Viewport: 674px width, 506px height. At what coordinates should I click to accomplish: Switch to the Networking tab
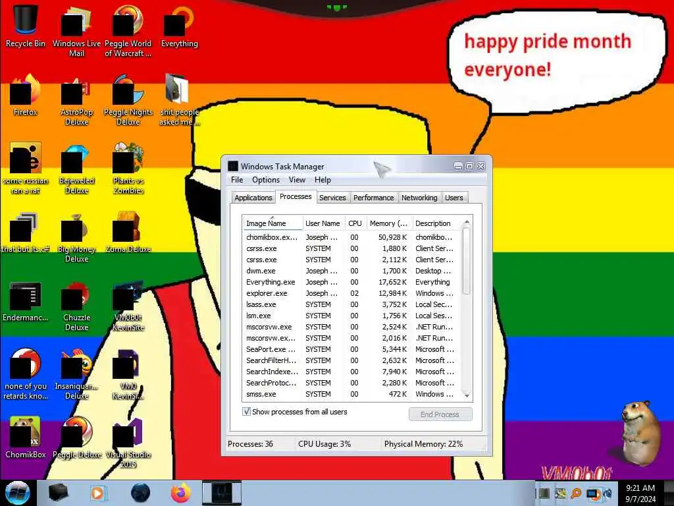[x=419, y=198]
